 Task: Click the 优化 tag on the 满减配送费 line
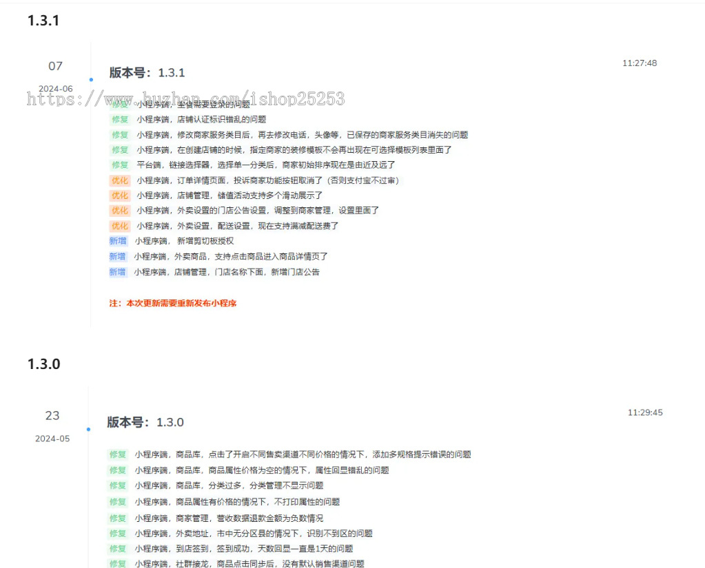(x=120, y=226)
